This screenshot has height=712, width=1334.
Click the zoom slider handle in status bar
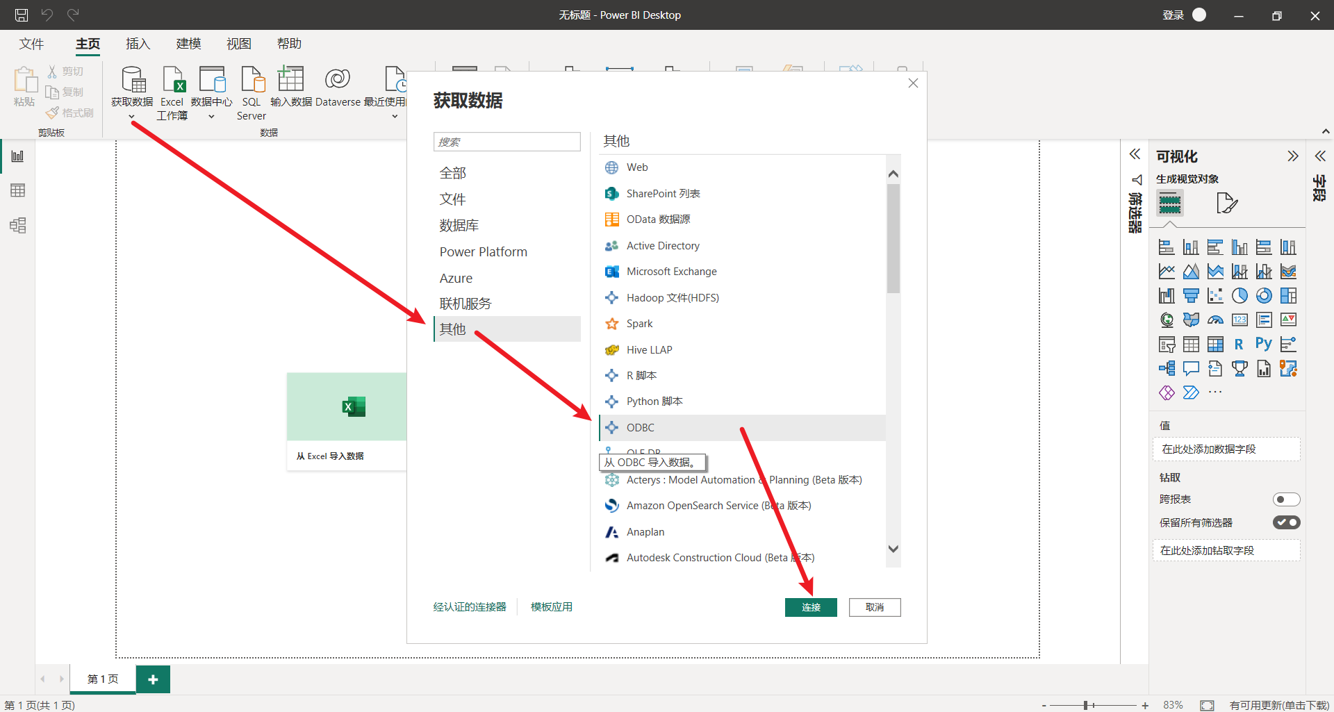(x=1085, y=705)
